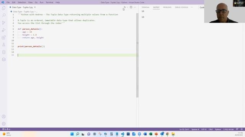Open Task View on taskbar
This screenshot has width=245, height=137.
83,134
